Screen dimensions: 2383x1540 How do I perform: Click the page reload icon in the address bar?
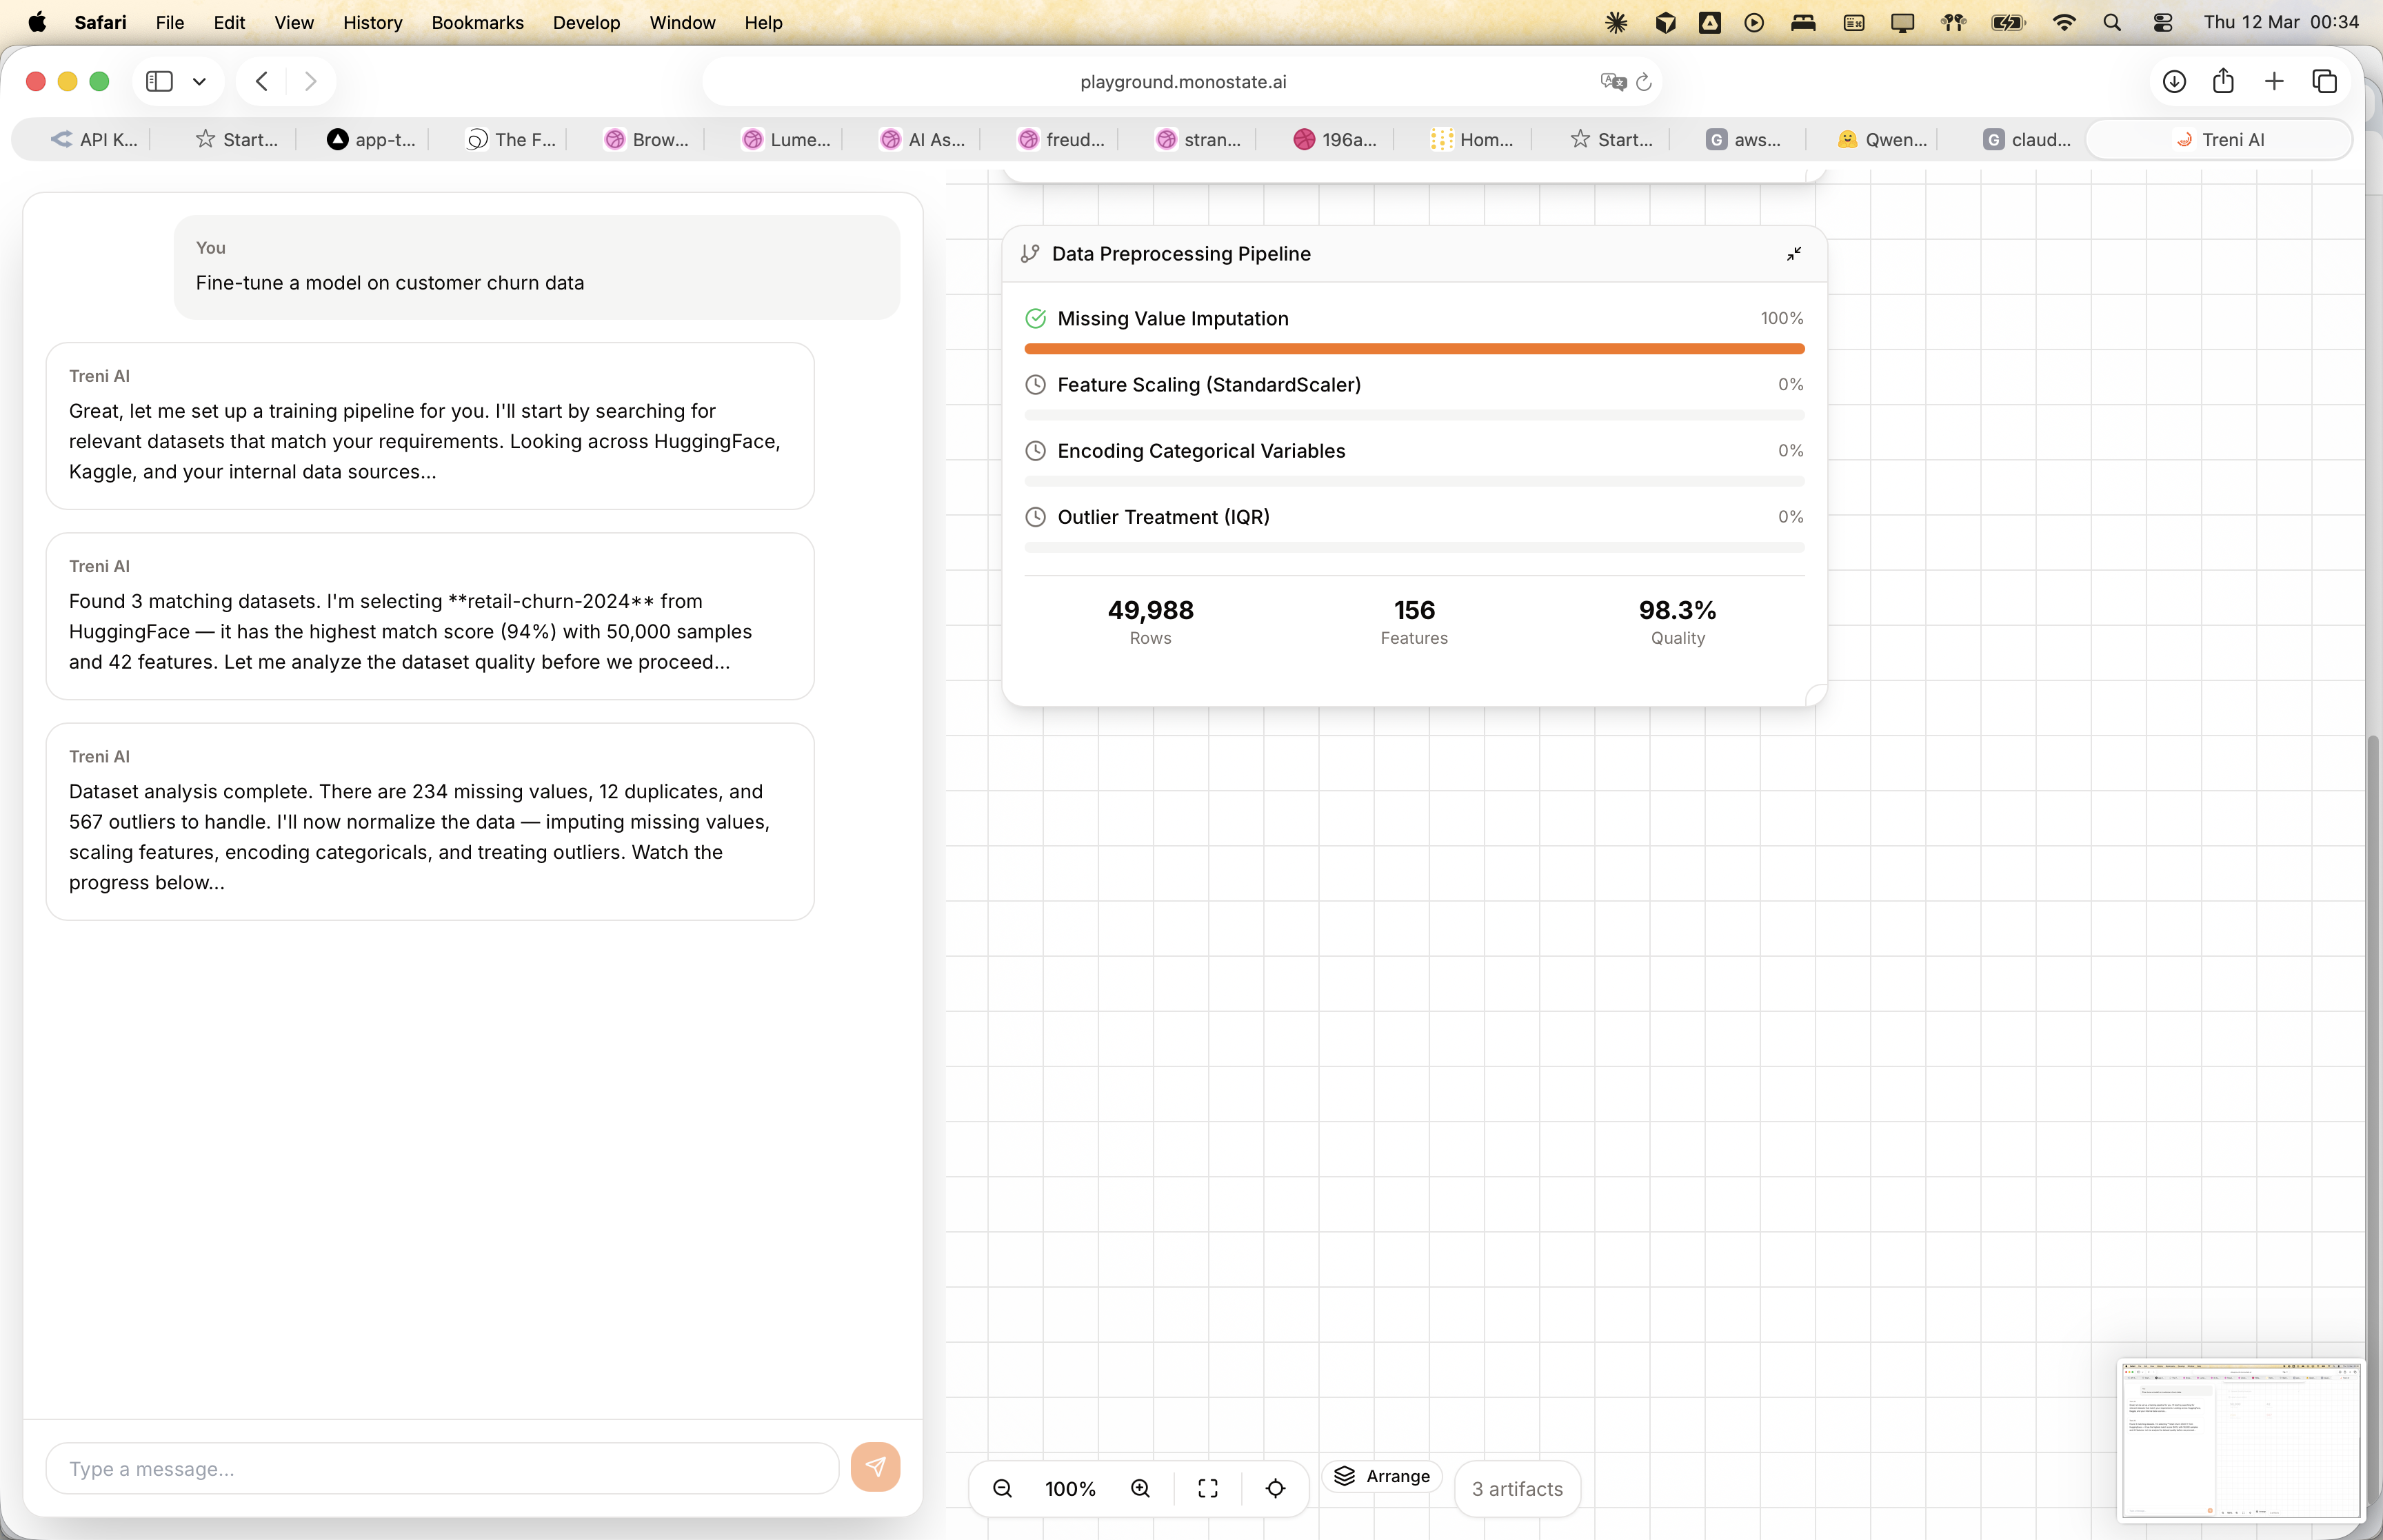(1644, 82)
